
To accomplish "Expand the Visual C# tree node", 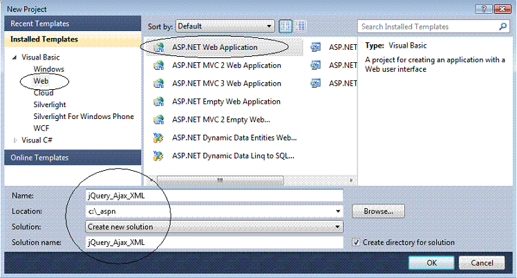I will [x=15, y=140].
